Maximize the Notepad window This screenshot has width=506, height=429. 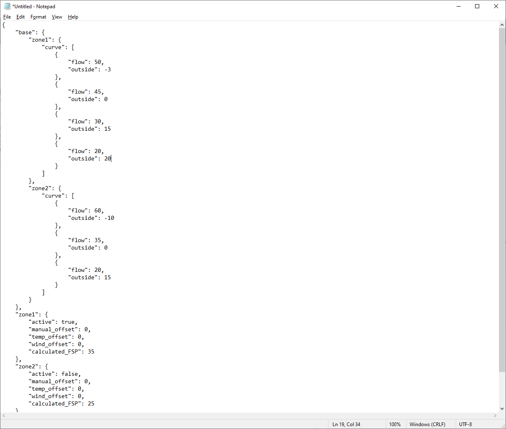point(477,6)
